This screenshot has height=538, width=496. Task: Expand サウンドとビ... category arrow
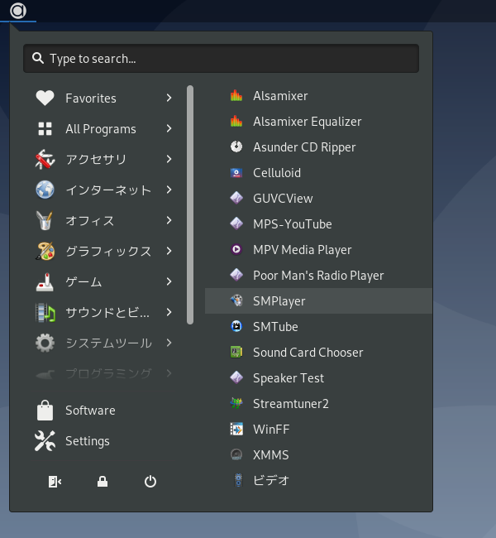pos(169,312)
